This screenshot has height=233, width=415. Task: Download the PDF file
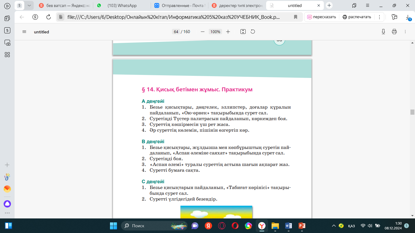coord(383,32)
